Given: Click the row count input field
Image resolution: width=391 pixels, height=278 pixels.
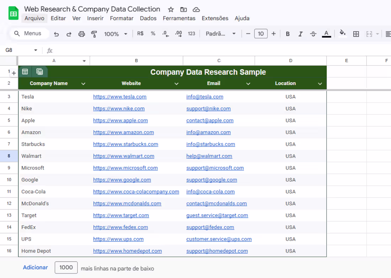Looking at the screenshot, I should tap(66, 267).
